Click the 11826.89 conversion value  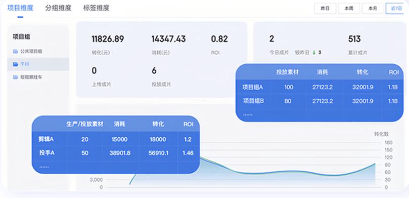[108, 39]
